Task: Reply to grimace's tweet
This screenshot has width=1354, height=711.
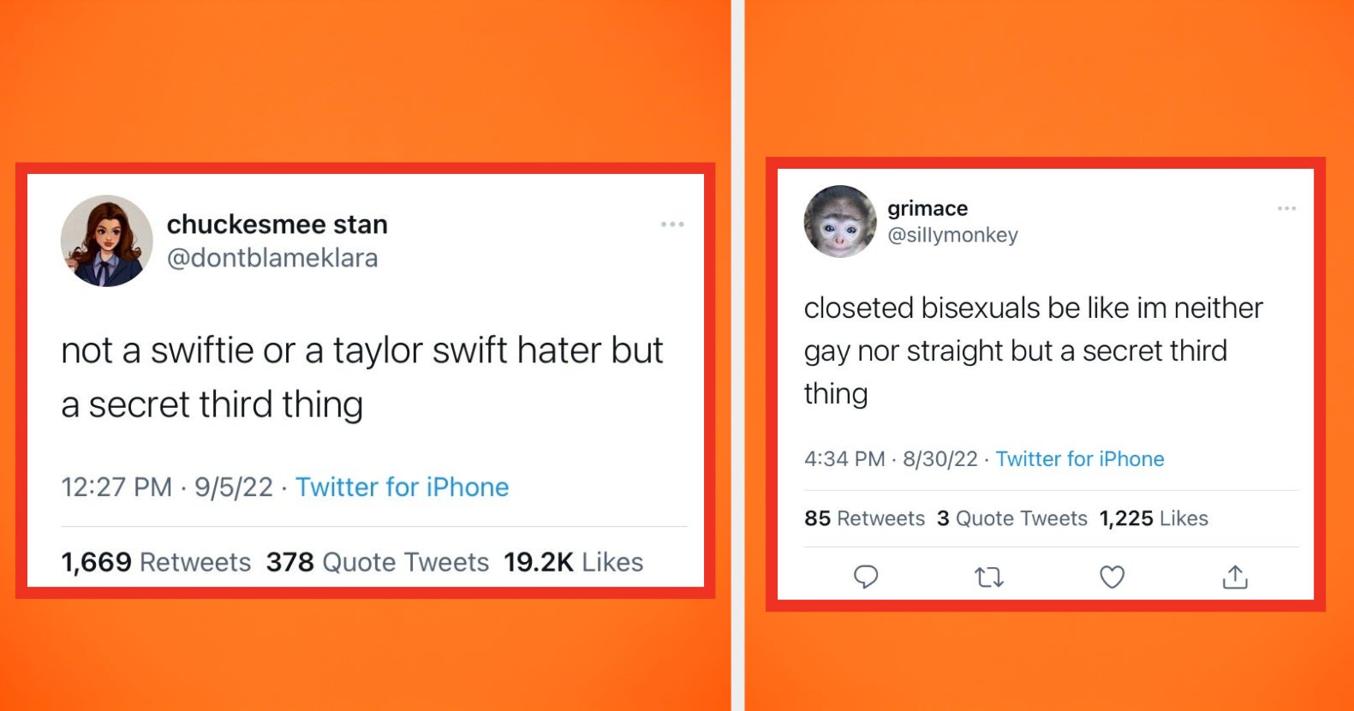Action: [x=864, y=577]
